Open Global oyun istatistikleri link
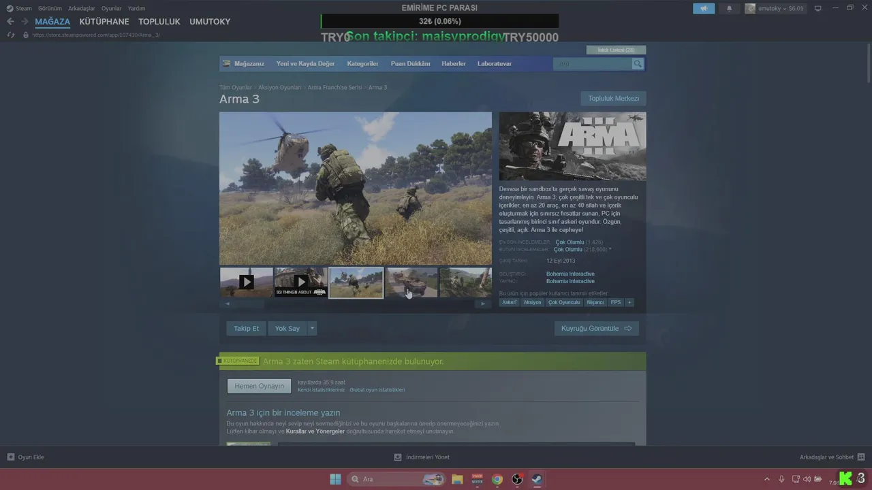872x490 pixels. (x=377, y=390)
